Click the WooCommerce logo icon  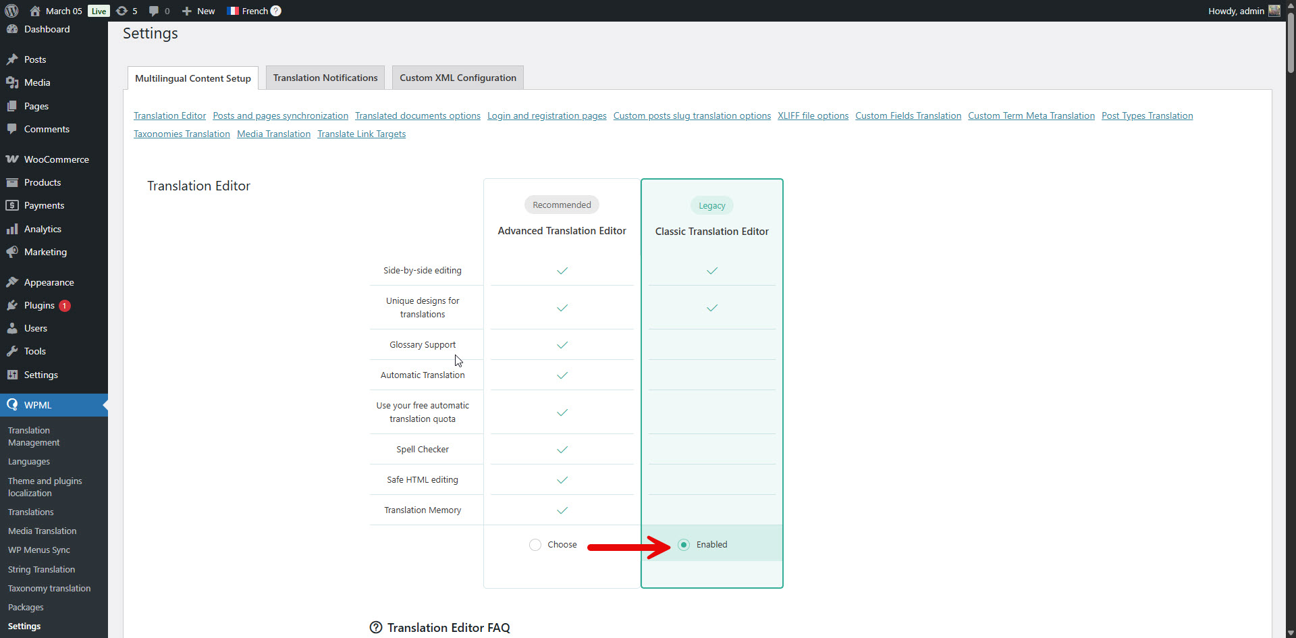click(x=12, y=159)
